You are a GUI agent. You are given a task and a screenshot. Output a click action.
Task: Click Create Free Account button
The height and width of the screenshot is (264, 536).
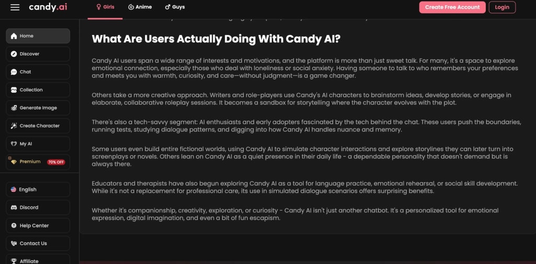[452, 7]
